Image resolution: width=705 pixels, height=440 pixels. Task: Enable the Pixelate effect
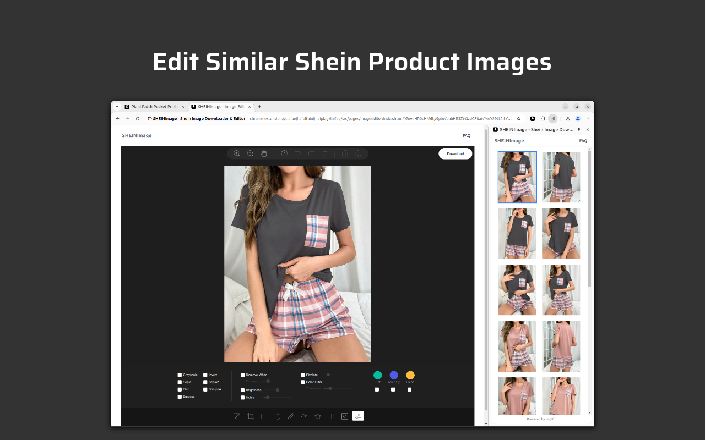pyautogui.click(x=302, y=375)
